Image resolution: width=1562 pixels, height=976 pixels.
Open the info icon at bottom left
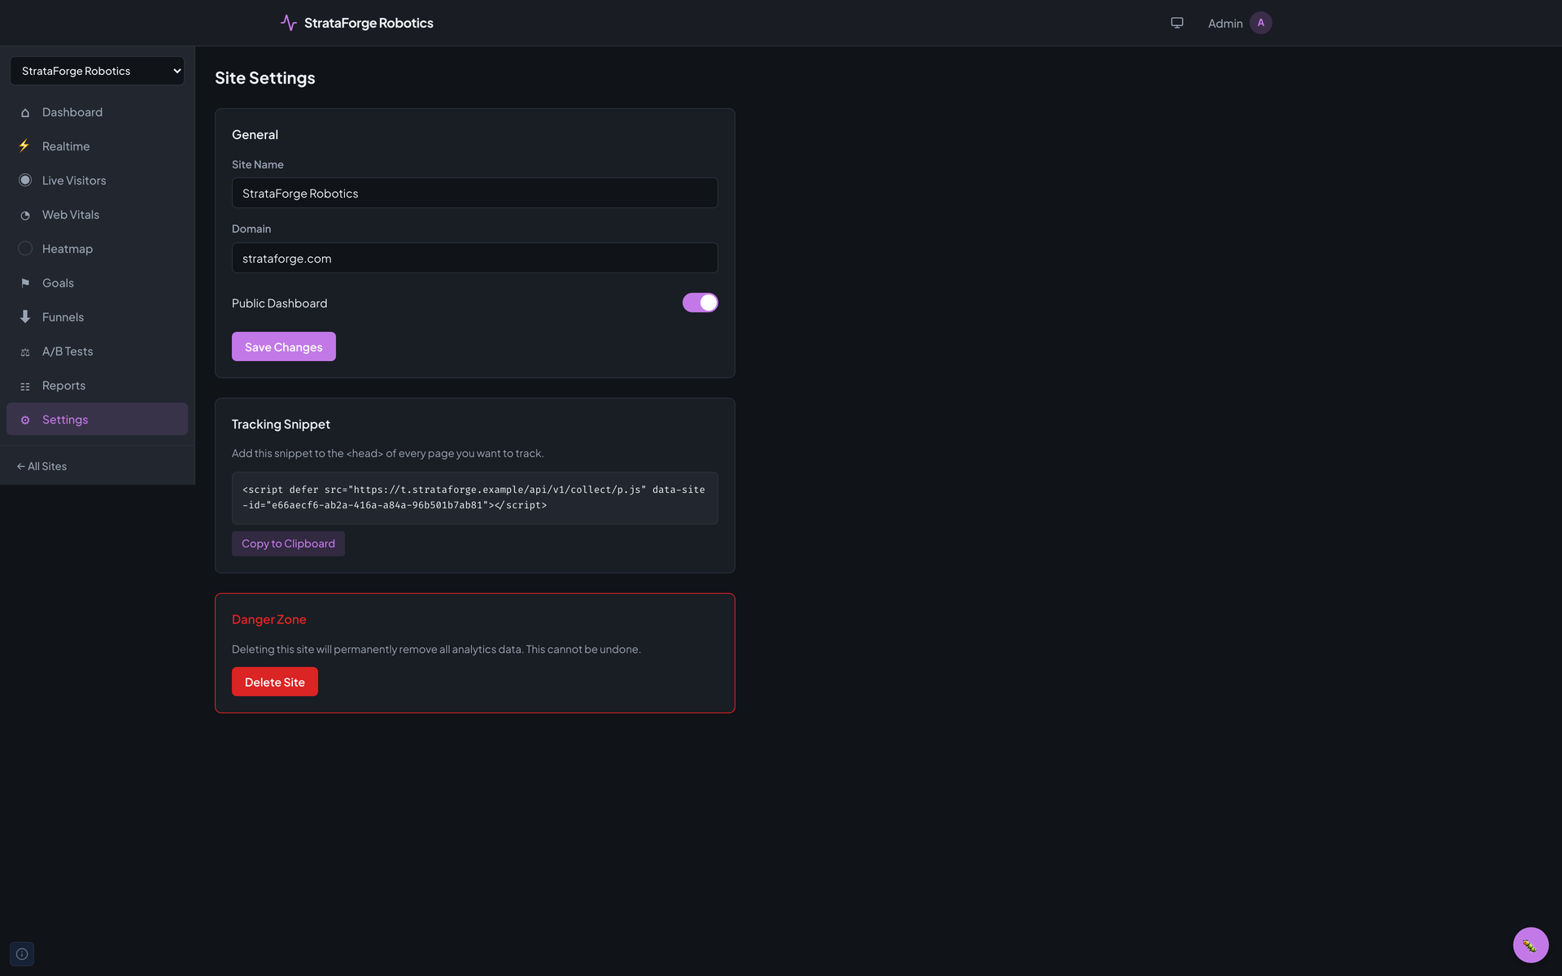pos(22,954)
